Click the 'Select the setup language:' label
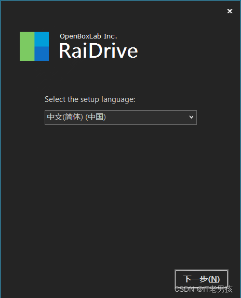The width and height of the screenshot is (241, 298). click(90, 99)
